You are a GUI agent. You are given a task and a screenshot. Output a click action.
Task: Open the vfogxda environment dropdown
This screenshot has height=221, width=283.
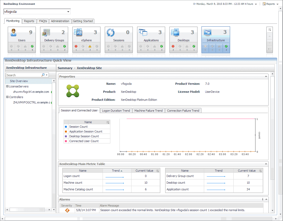68,12
